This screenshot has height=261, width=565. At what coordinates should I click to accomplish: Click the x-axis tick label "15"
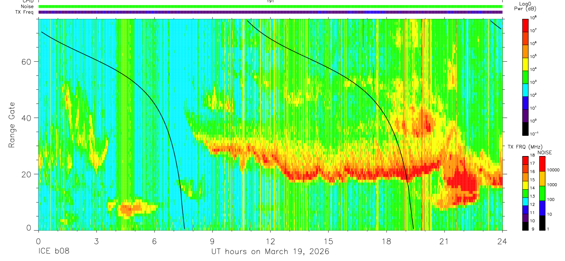click(329, 241)
